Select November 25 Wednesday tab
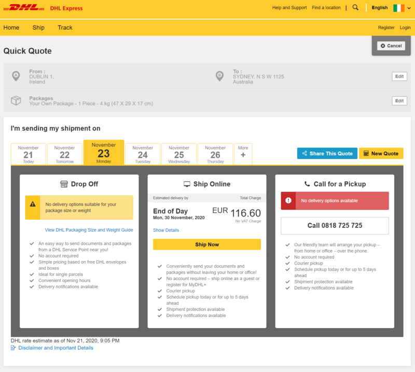The height and width of the screenshot is (372, 415). coord(179,154)
